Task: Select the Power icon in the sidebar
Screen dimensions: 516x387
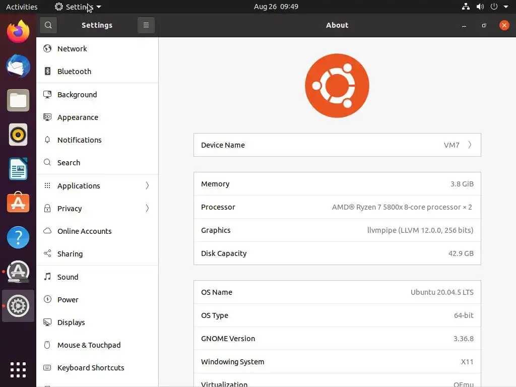Action: 47,299
